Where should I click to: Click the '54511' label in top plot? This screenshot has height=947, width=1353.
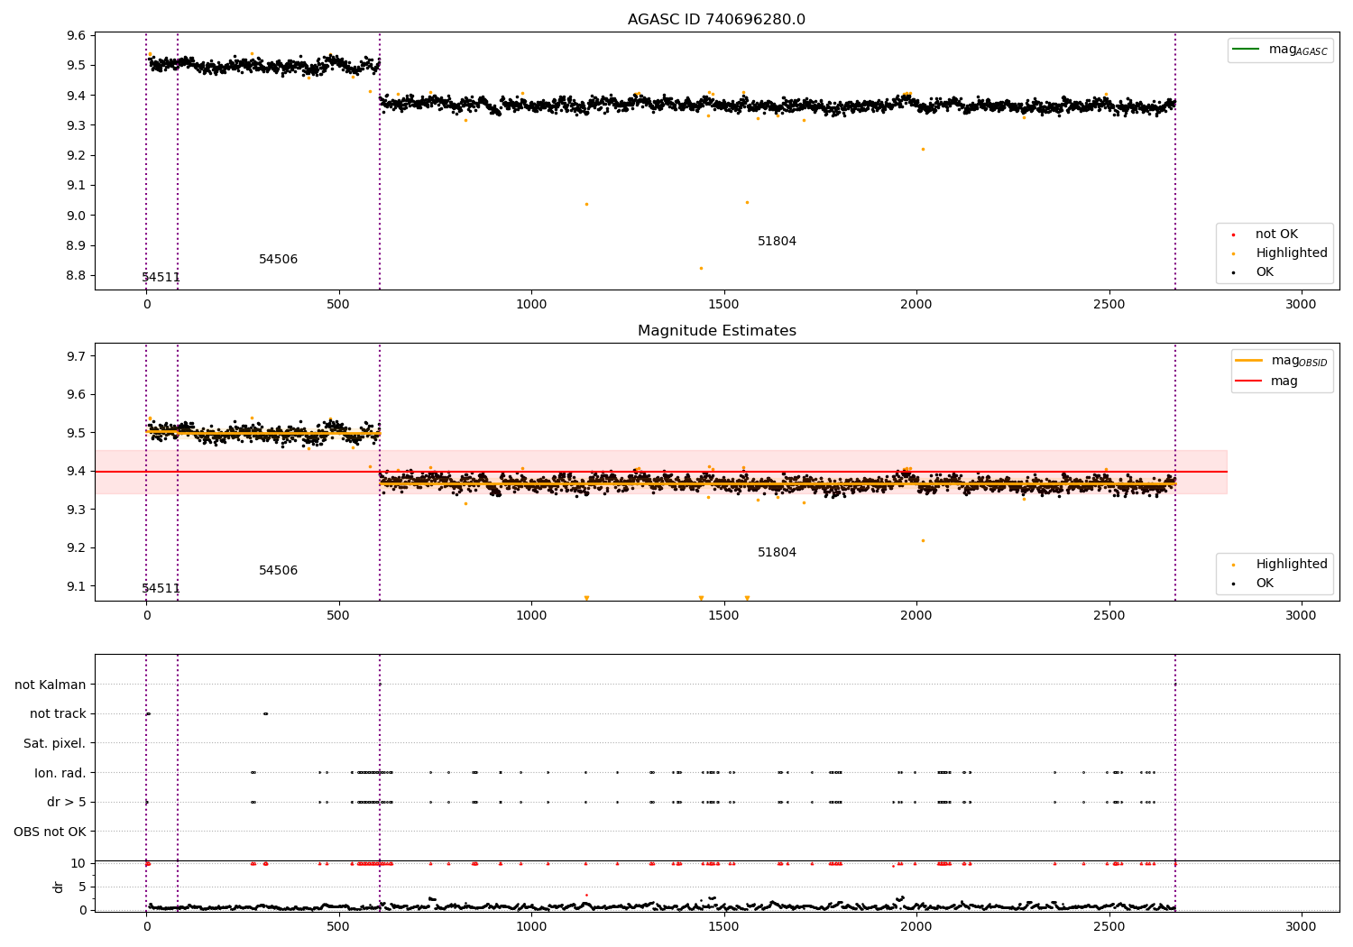[x=161, y=278]
